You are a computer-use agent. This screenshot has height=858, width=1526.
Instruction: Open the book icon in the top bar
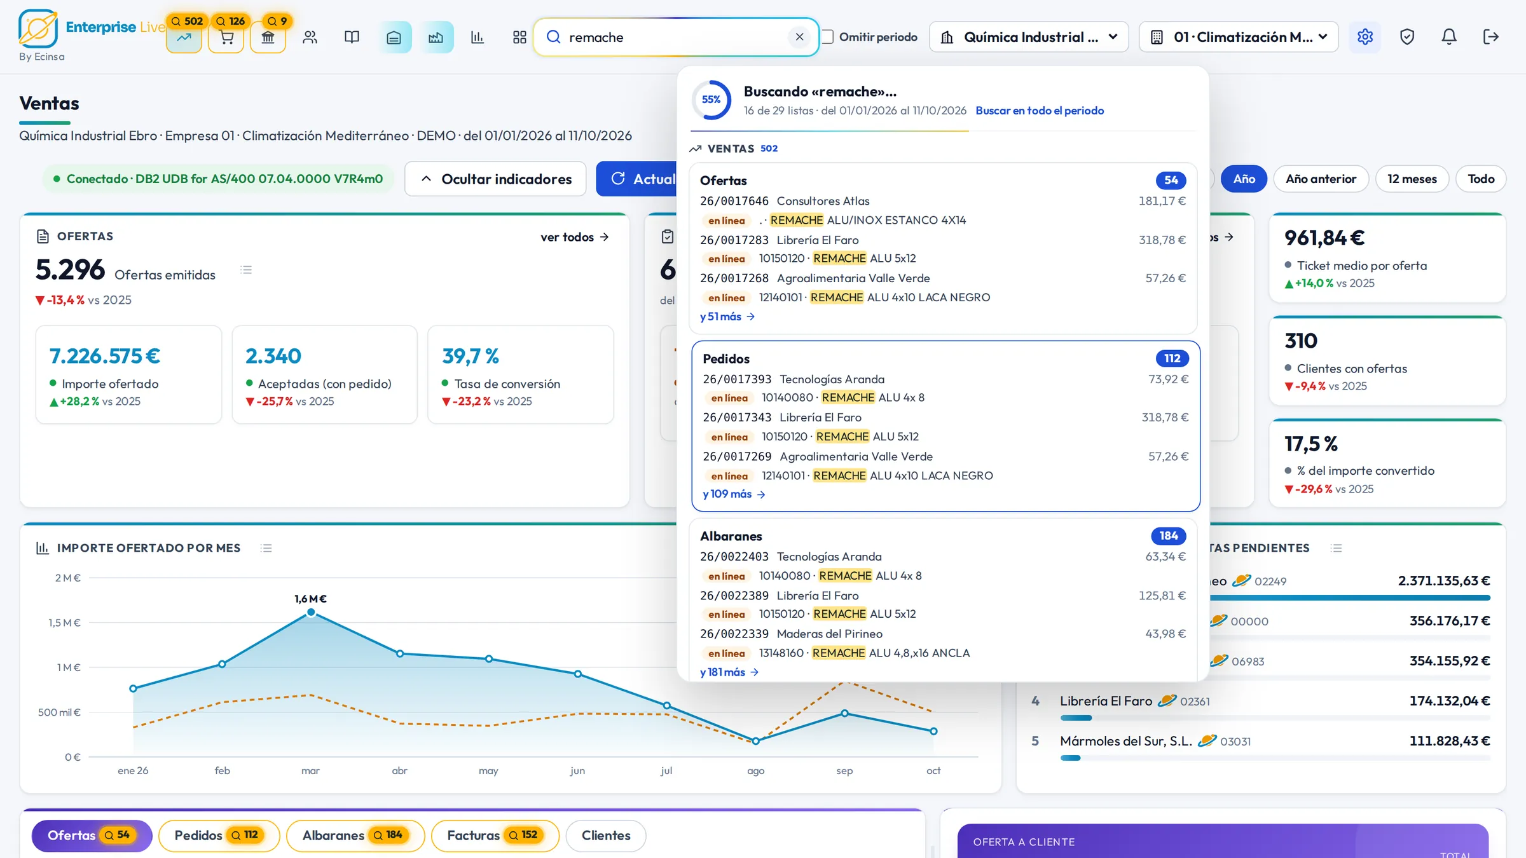pyautogui.click(x=352, y=37)
